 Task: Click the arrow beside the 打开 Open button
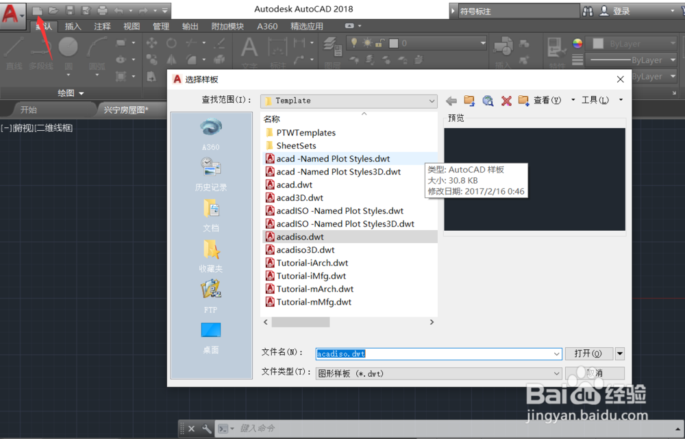click(x=620, y=353)
